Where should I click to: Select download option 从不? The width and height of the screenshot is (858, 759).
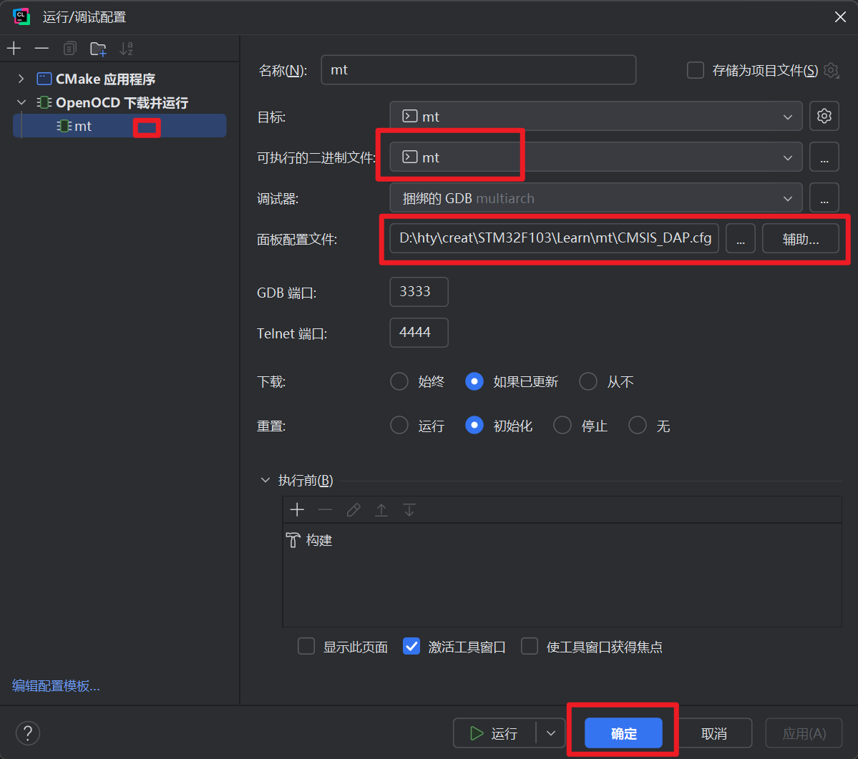click(x=588, y=381)
